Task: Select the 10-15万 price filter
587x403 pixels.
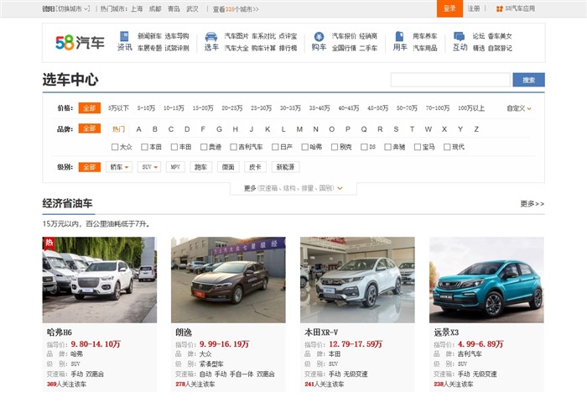Action: tap(174, 108)
